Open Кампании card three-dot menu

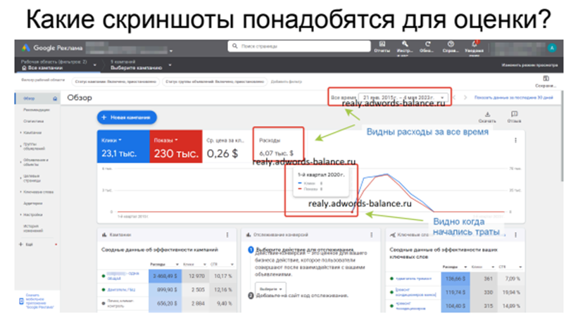[227, 235]
